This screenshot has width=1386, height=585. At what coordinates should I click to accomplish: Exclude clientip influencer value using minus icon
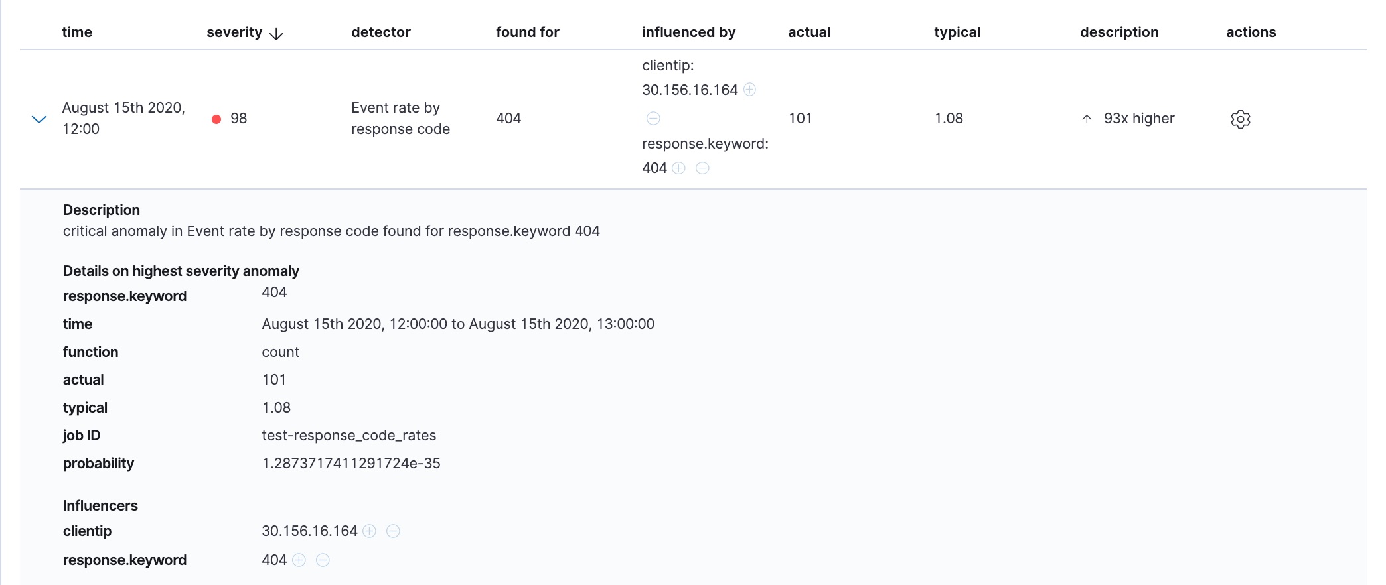click(393, 531)
